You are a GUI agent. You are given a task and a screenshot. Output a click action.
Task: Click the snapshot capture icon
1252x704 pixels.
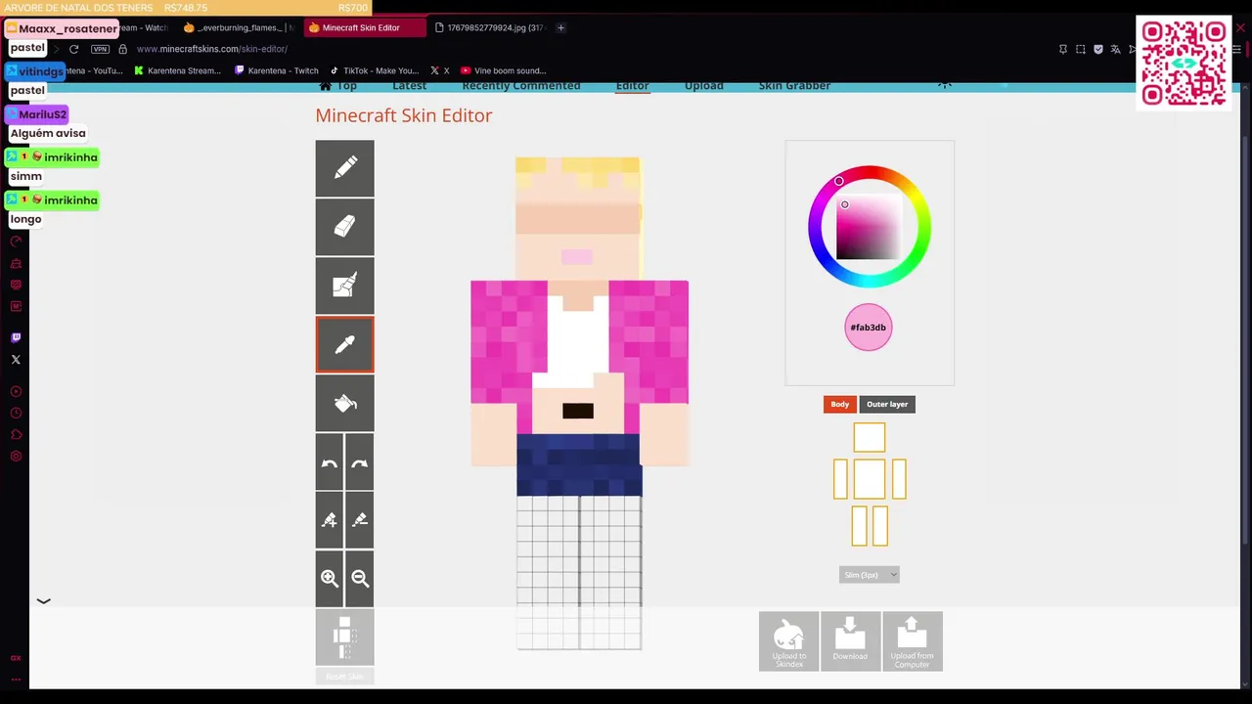(x=1081, y=49)
